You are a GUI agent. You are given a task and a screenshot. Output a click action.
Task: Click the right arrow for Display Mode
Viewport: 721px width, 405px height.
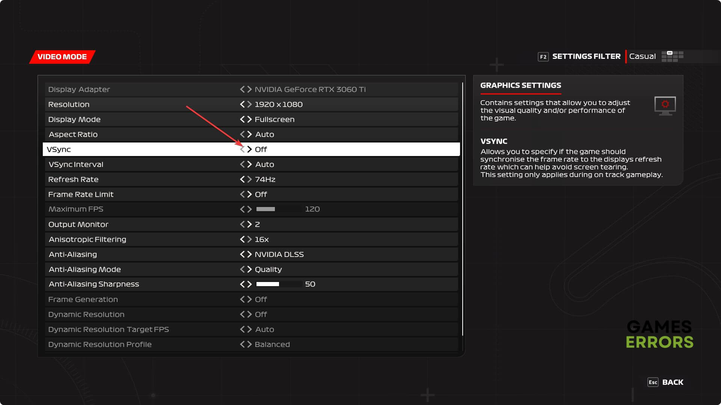point(250,119)
